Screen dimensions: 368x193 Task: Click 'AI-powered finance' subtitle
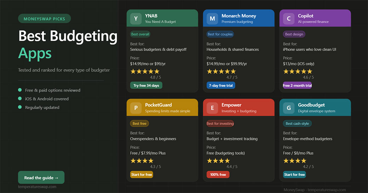(313, 22)
